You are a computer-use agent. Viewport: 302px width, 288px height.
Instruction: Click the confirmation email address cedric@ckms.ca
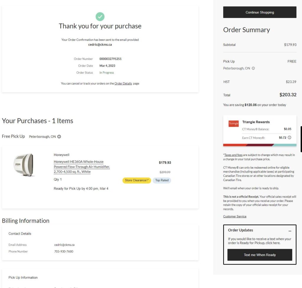pos(100,45)
